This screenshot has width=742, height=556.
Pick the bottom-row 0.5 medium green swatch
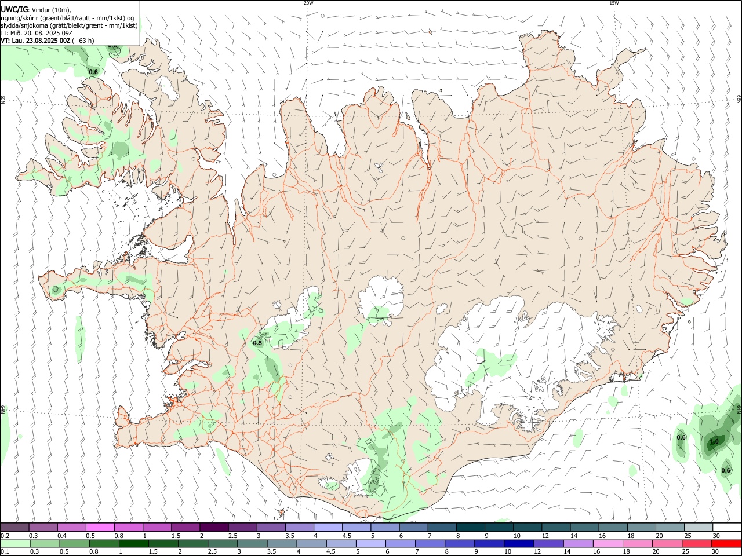pyautogui.click(x=75, y=543)
